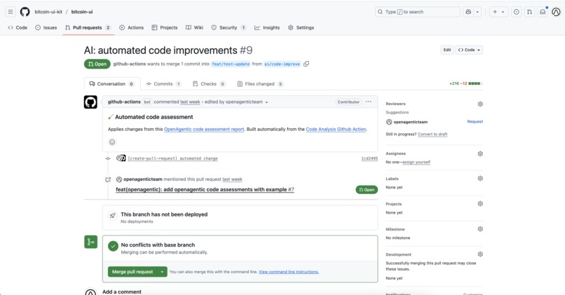Open Code Analysis Github Action link
565x295 pixels.
(336, 130)
